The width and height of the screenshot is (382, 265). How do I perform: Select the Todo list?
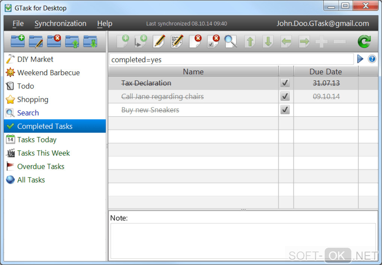55,86
